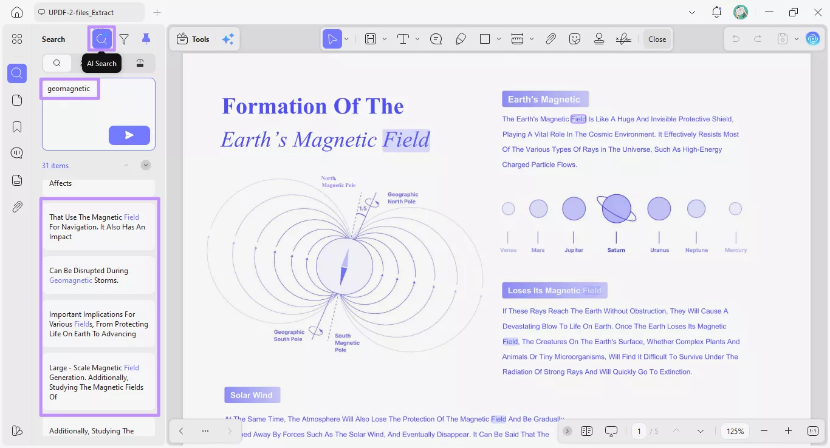Undo the last action
The height and width of the screenshot is (448, 830).
(x=736, y=39)
